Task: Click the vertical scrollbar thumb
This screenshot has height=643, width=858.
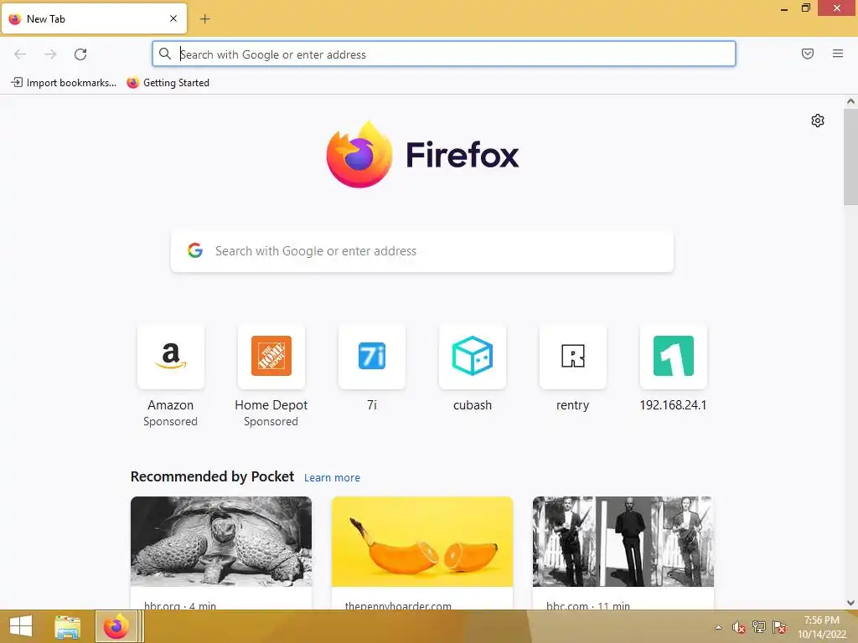Action: tap(850, 157)
